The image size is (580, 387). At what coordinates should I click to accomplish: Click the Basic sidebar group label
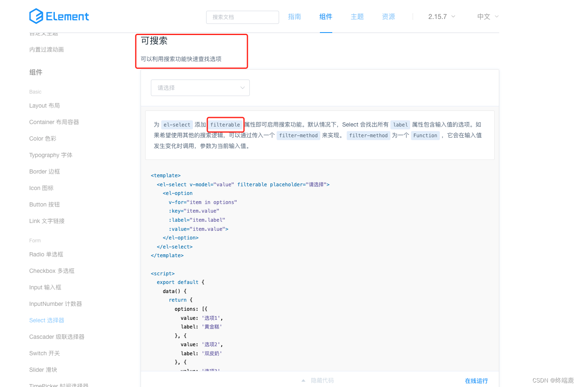[35, 92]
